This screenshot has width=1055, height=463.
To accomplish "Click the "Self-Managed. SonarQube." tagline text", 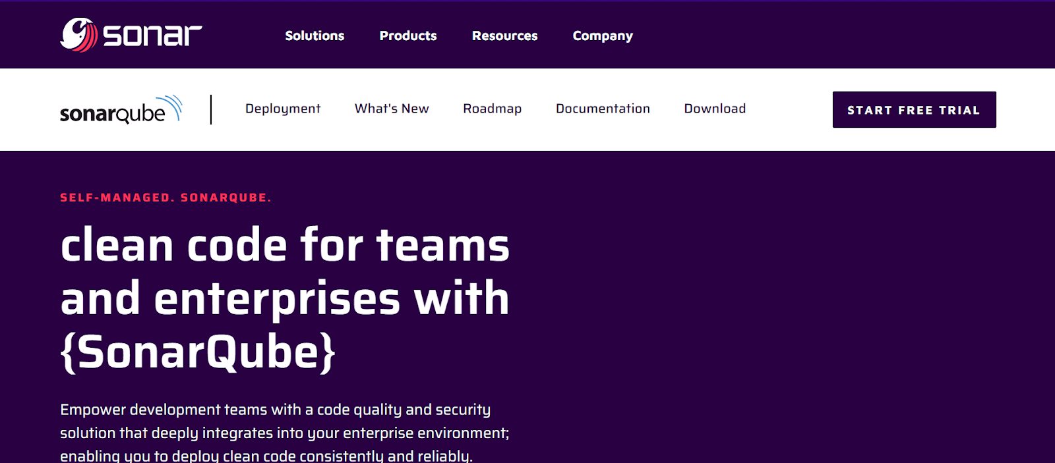I will point(166,198).
